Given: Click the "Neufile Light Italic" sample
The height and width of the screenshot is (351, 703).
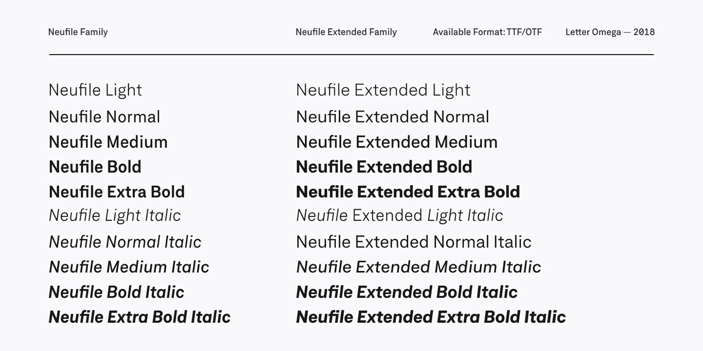Looking at the screenshot, I should [114, 216].
